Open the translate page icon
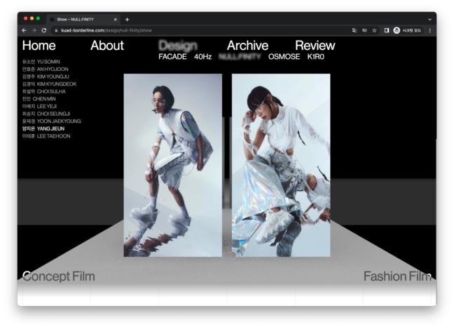 coord(355,31)
